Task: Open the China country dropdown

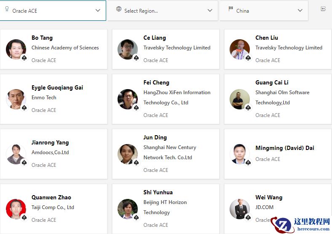Action: [x=300, y=11]
